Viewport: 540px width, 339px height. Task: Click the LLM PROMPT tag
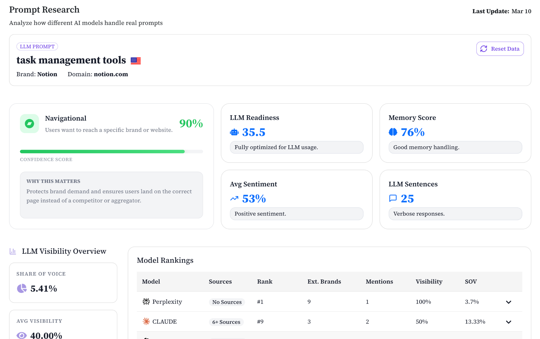pyautogui.click(x=37, y=46)
